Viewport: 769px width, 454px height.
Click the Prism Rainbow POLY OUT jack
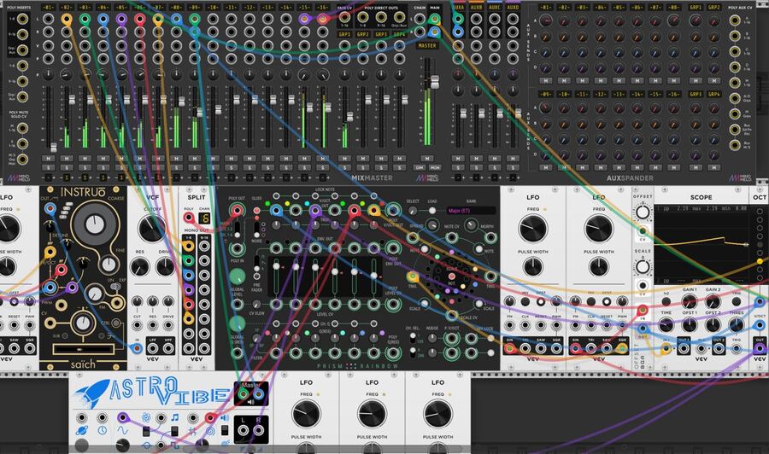point(237,211)
